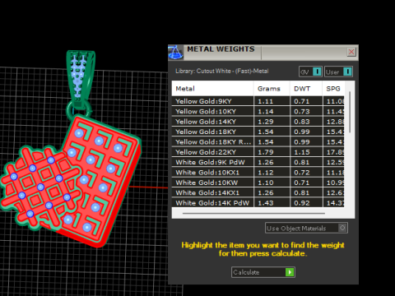
Task: Select the White Gold:9K PdW row
Action: coord(258,162)
